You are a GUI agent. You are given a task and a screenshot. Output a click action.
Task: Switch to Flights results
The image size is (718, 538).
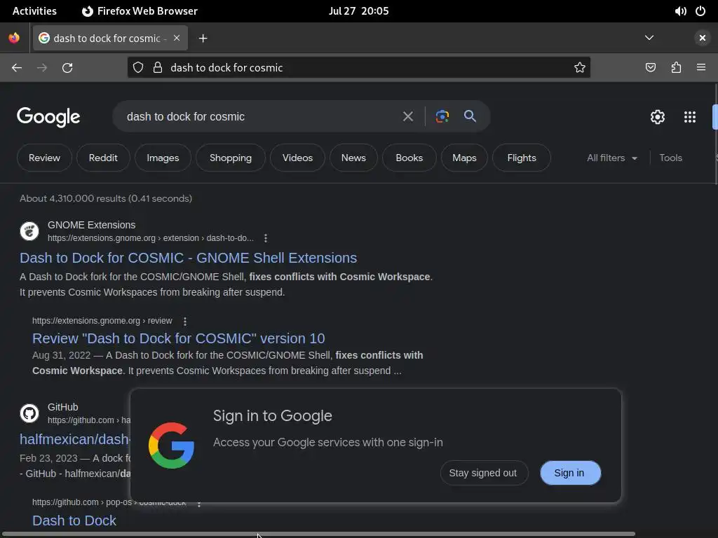[x=522, y=158]
